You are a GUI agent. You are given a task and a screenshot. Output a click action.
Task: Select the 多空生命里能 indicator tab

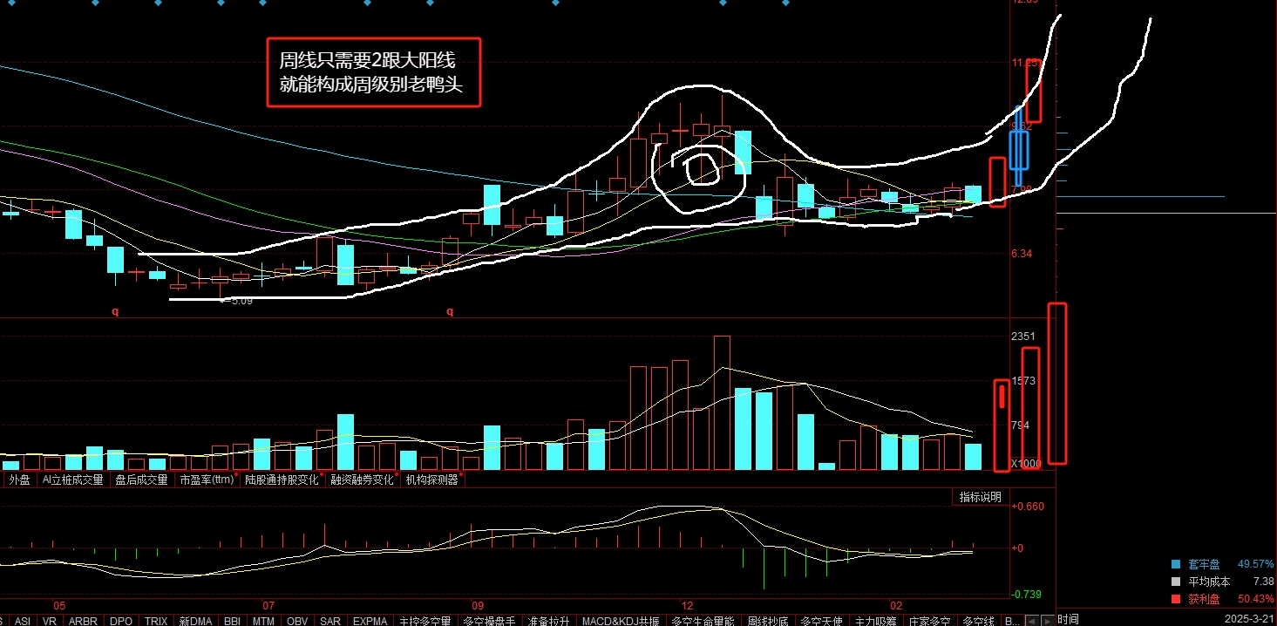[x=704, y=621]
